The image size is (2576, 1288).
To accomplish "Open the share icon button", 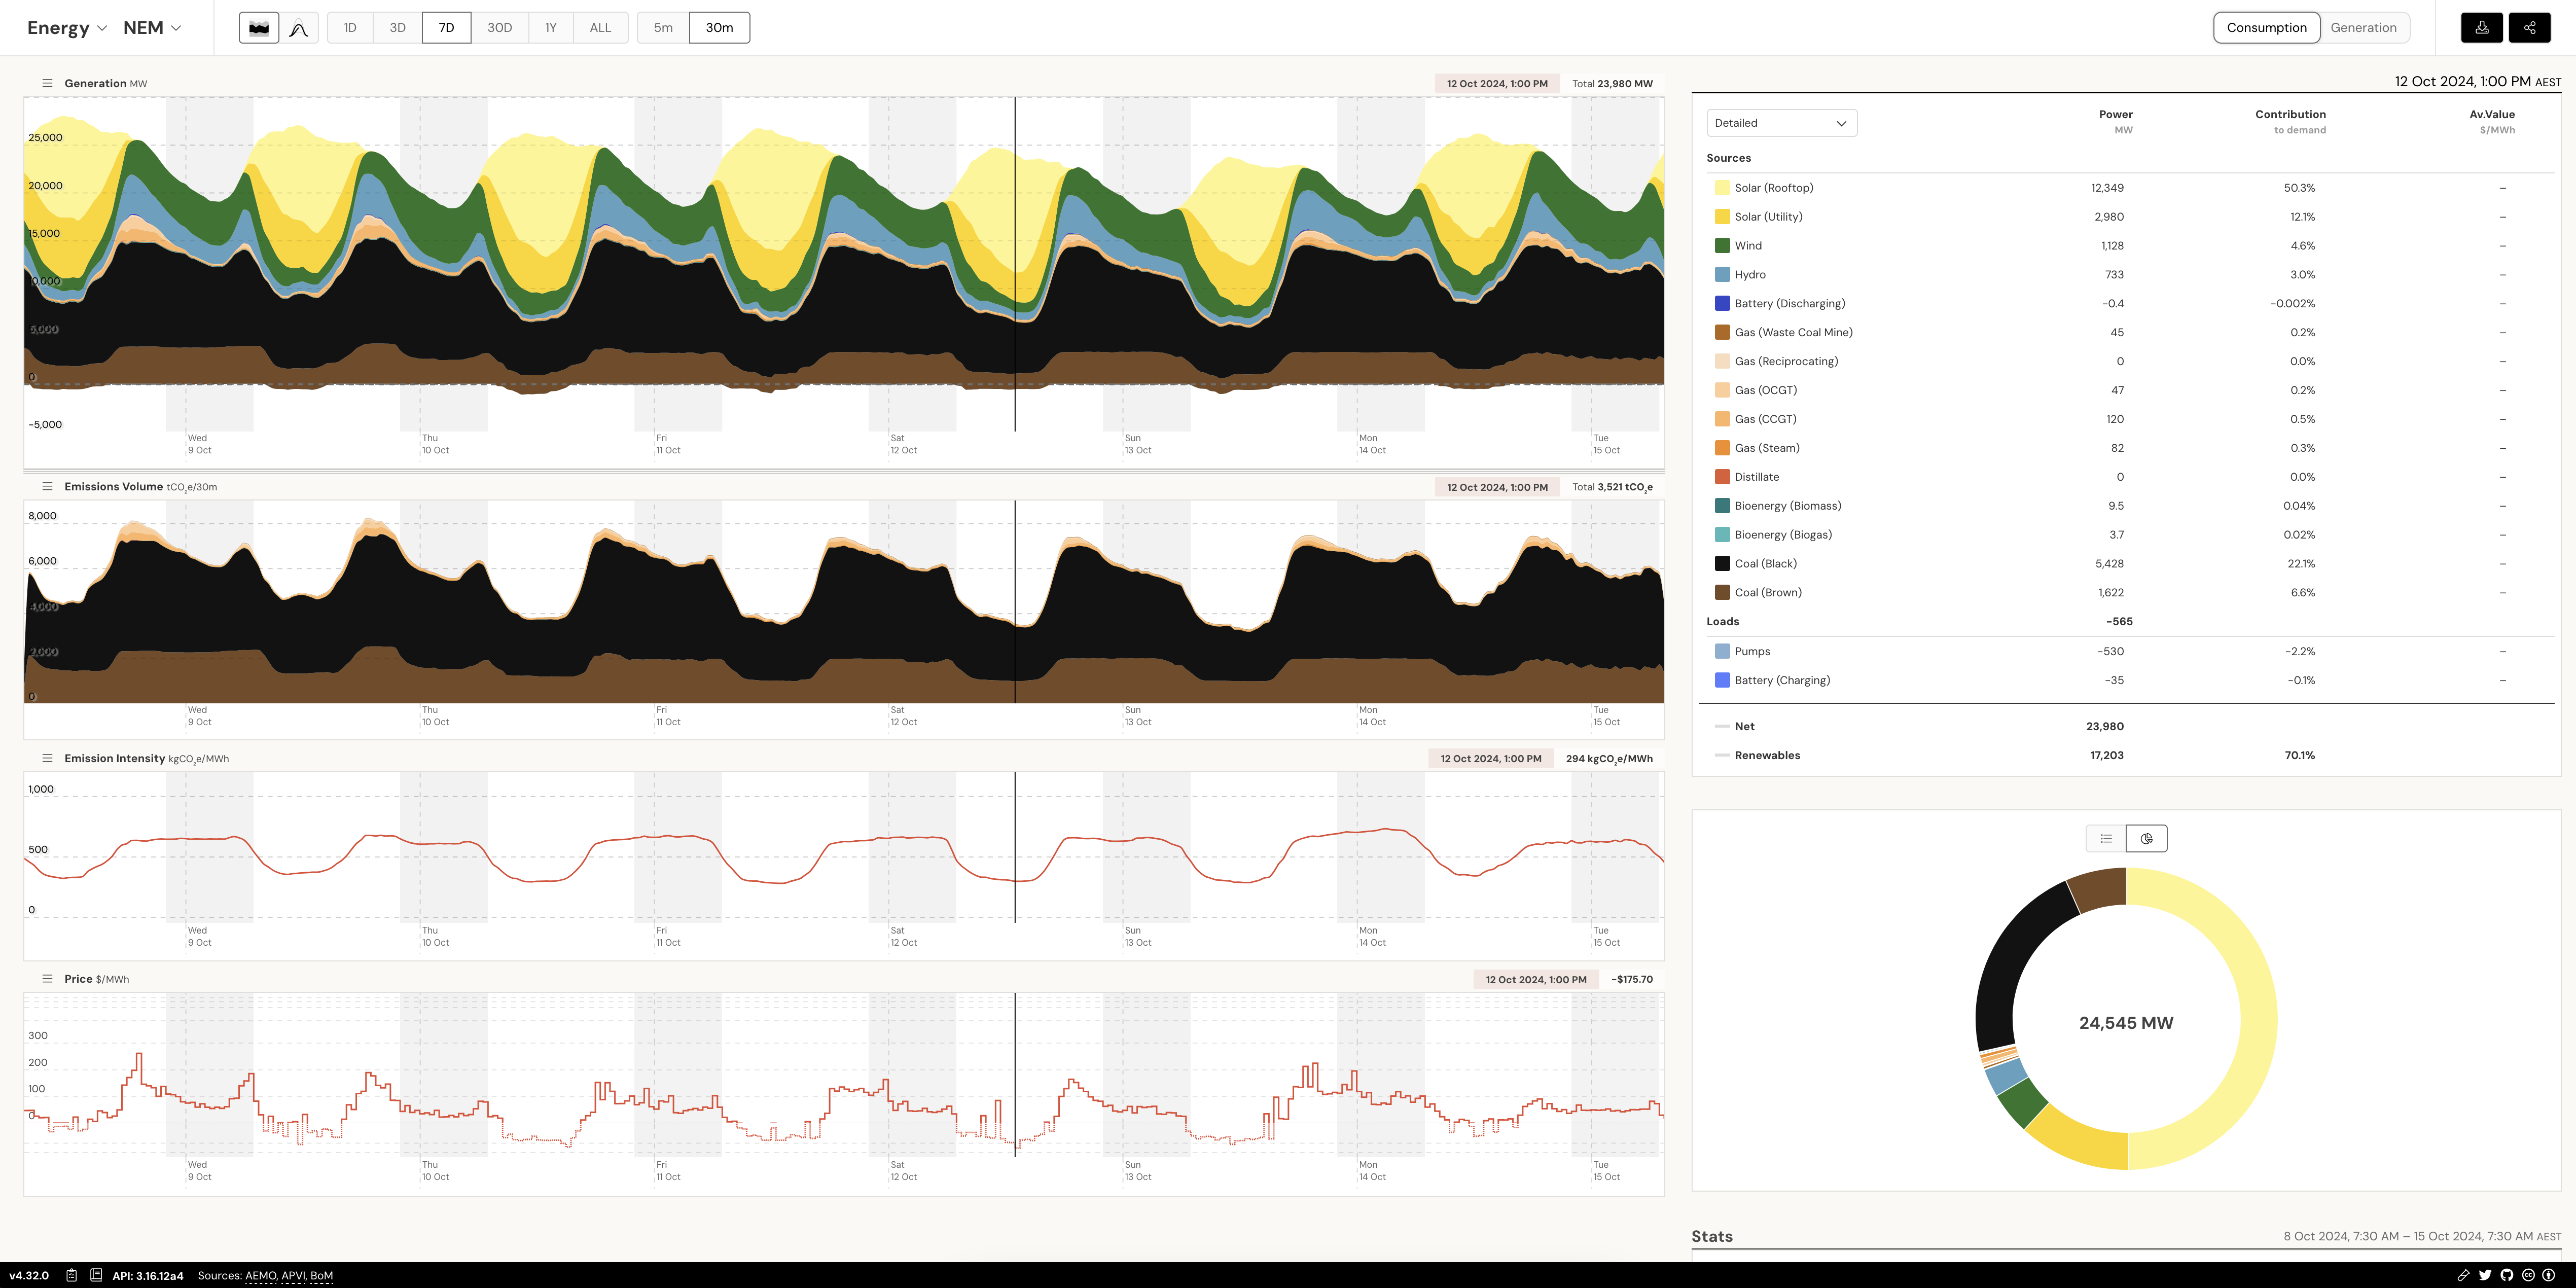I will (x=2530, y=28).
